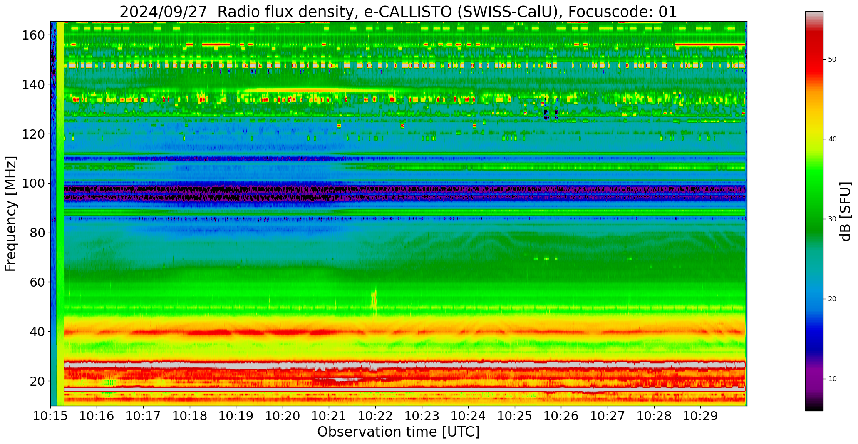Image resolution: width=858 pixels, height=444 pixels.
Task: Click the yellow burst near 10:22 at 55 MHz
Action: coord(374,300)
